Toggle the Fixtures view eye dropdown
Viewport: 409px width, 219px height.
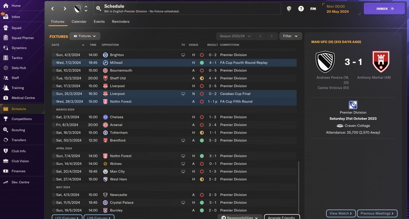click(85, 36)
